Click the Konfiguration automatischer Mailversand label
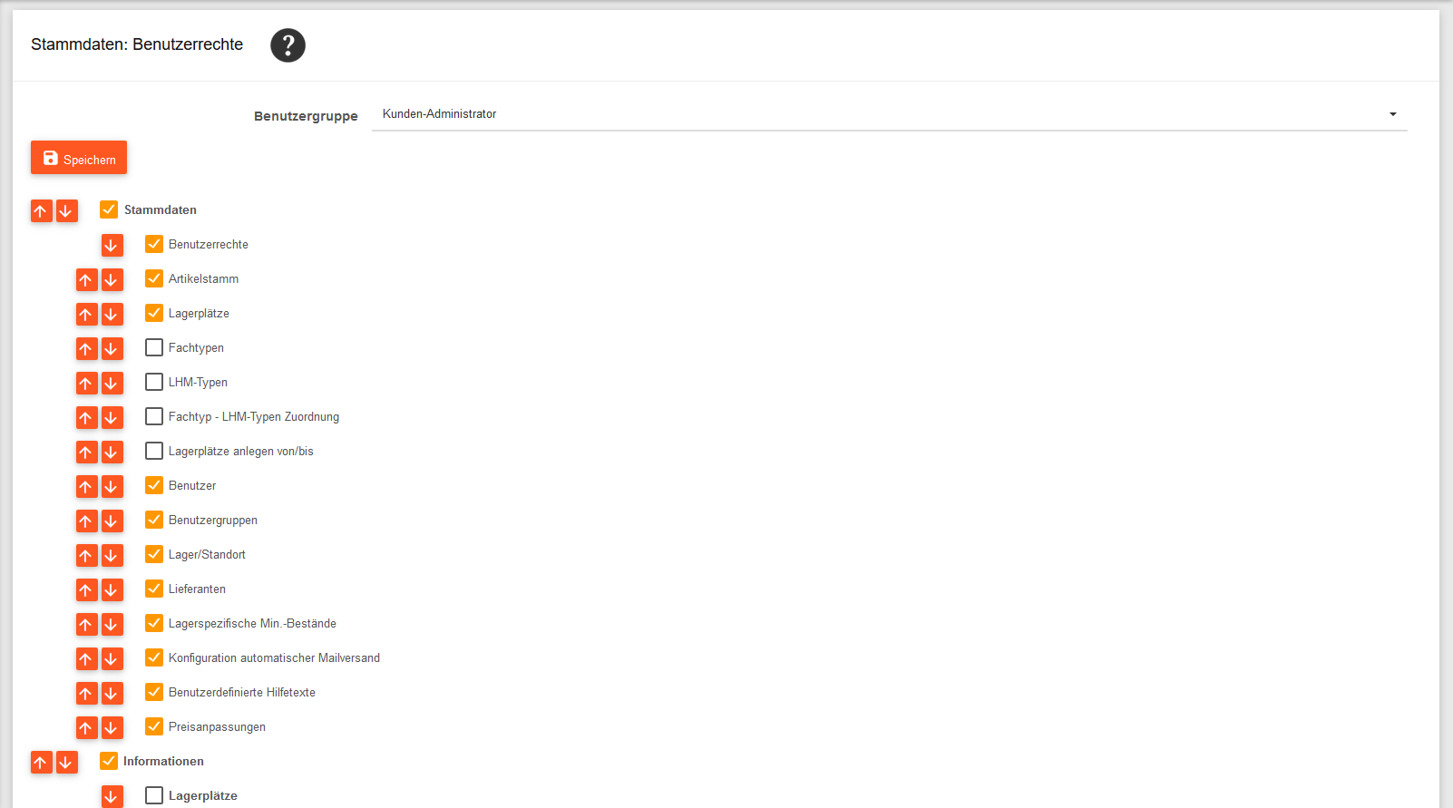Viewport: 1453px width, 808px height. click(x=274, y=658)
